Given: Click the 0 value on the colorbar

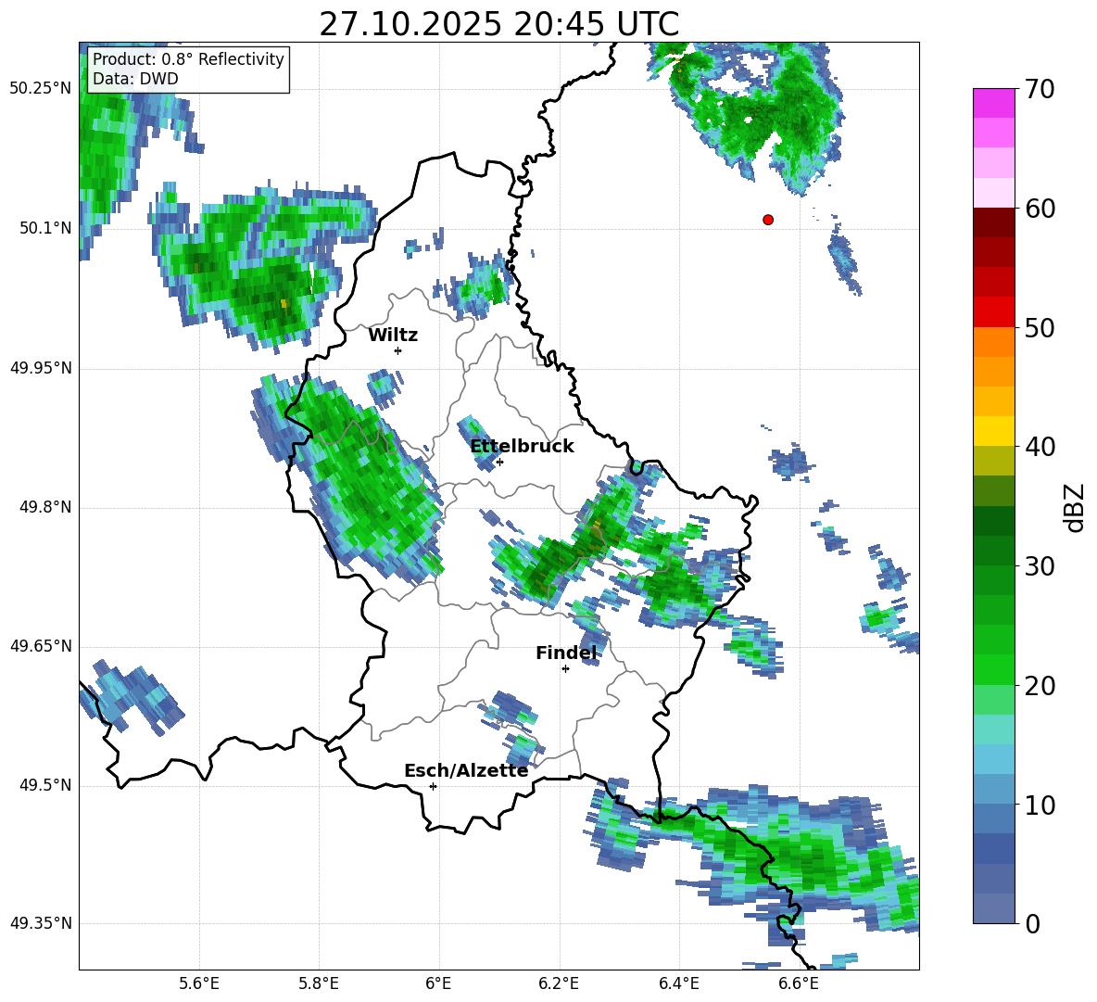Looking at the screenshot, I should point(1032,924).
